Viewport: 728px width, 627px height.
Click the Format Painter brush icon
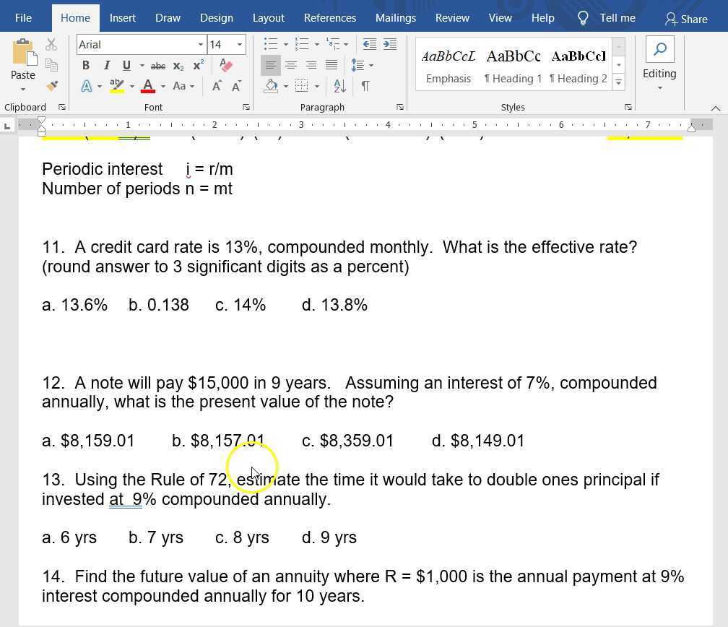point(52,86)
